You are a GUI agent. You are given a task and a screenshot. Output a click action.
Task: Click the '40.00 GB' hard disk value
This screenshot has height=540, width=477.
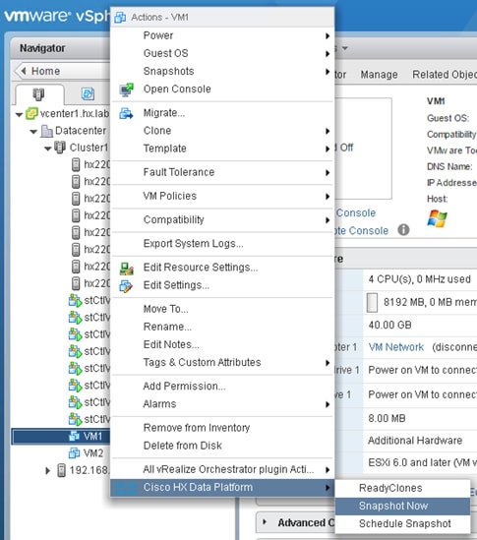pos(389,326)
